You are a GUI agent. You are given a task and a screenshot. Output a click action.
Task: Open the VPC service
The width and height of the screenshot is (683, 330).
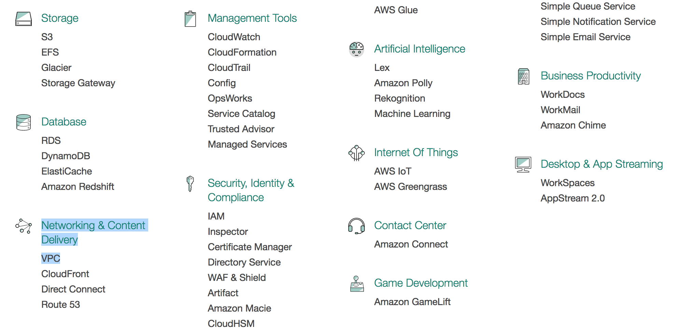click(51, 258)
